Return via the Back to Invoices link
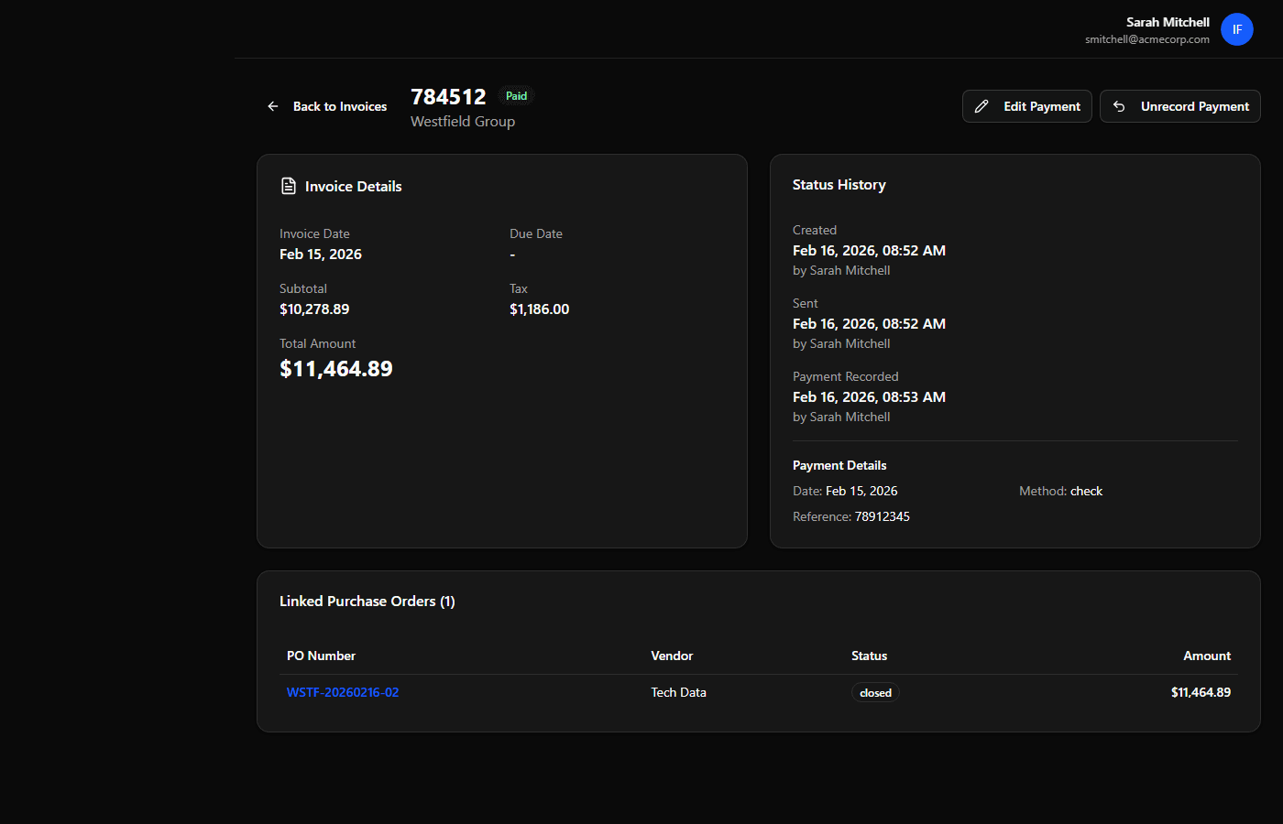Screen dimensions: 1283x824 (339, 106)
